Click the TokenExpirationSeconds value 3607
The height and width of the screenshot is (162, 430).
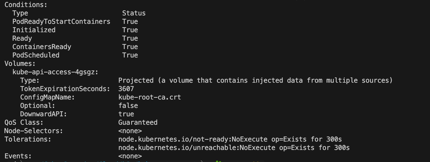pos(126,89)
